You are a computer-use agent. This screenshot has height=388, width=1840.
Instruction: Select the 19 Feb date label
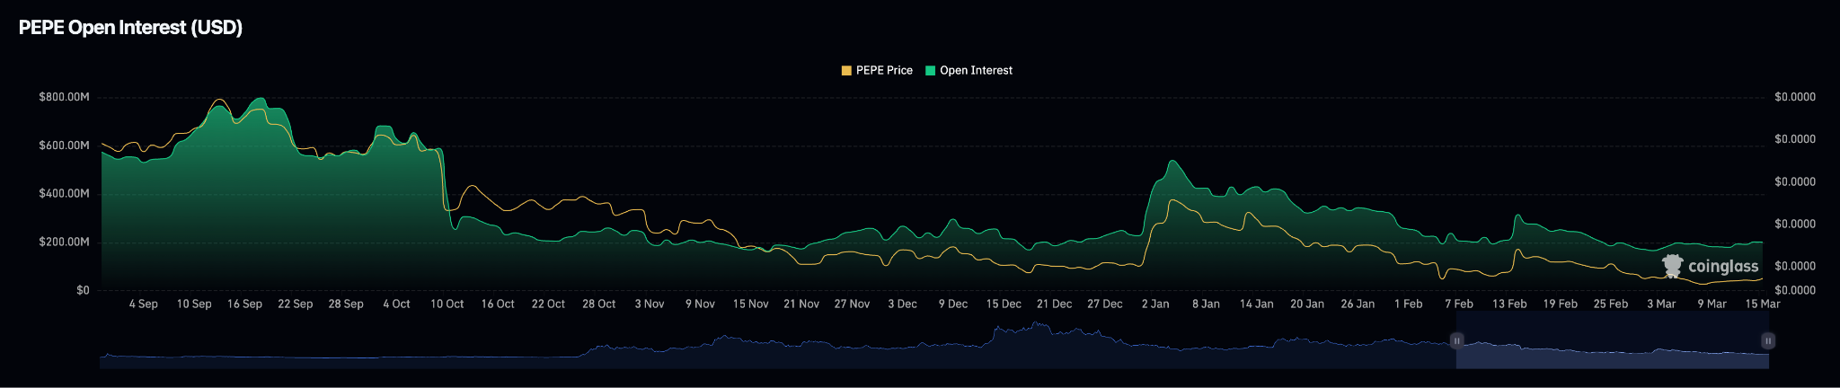tap(1561, 304)
